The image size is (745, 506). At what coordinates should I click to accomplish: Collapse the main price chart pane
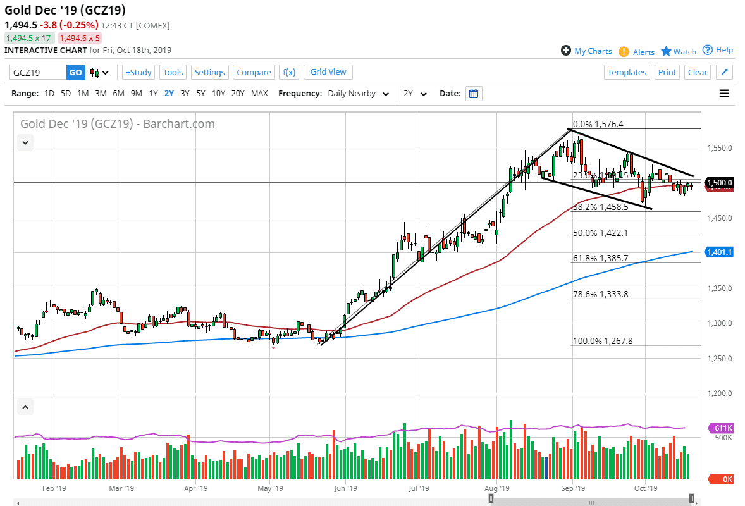(x=25, y=142)
